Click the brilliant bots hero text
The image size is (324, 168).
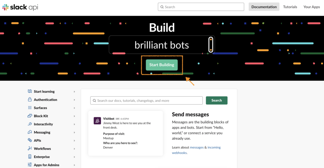pyautogui.click(x=162, y=45)
